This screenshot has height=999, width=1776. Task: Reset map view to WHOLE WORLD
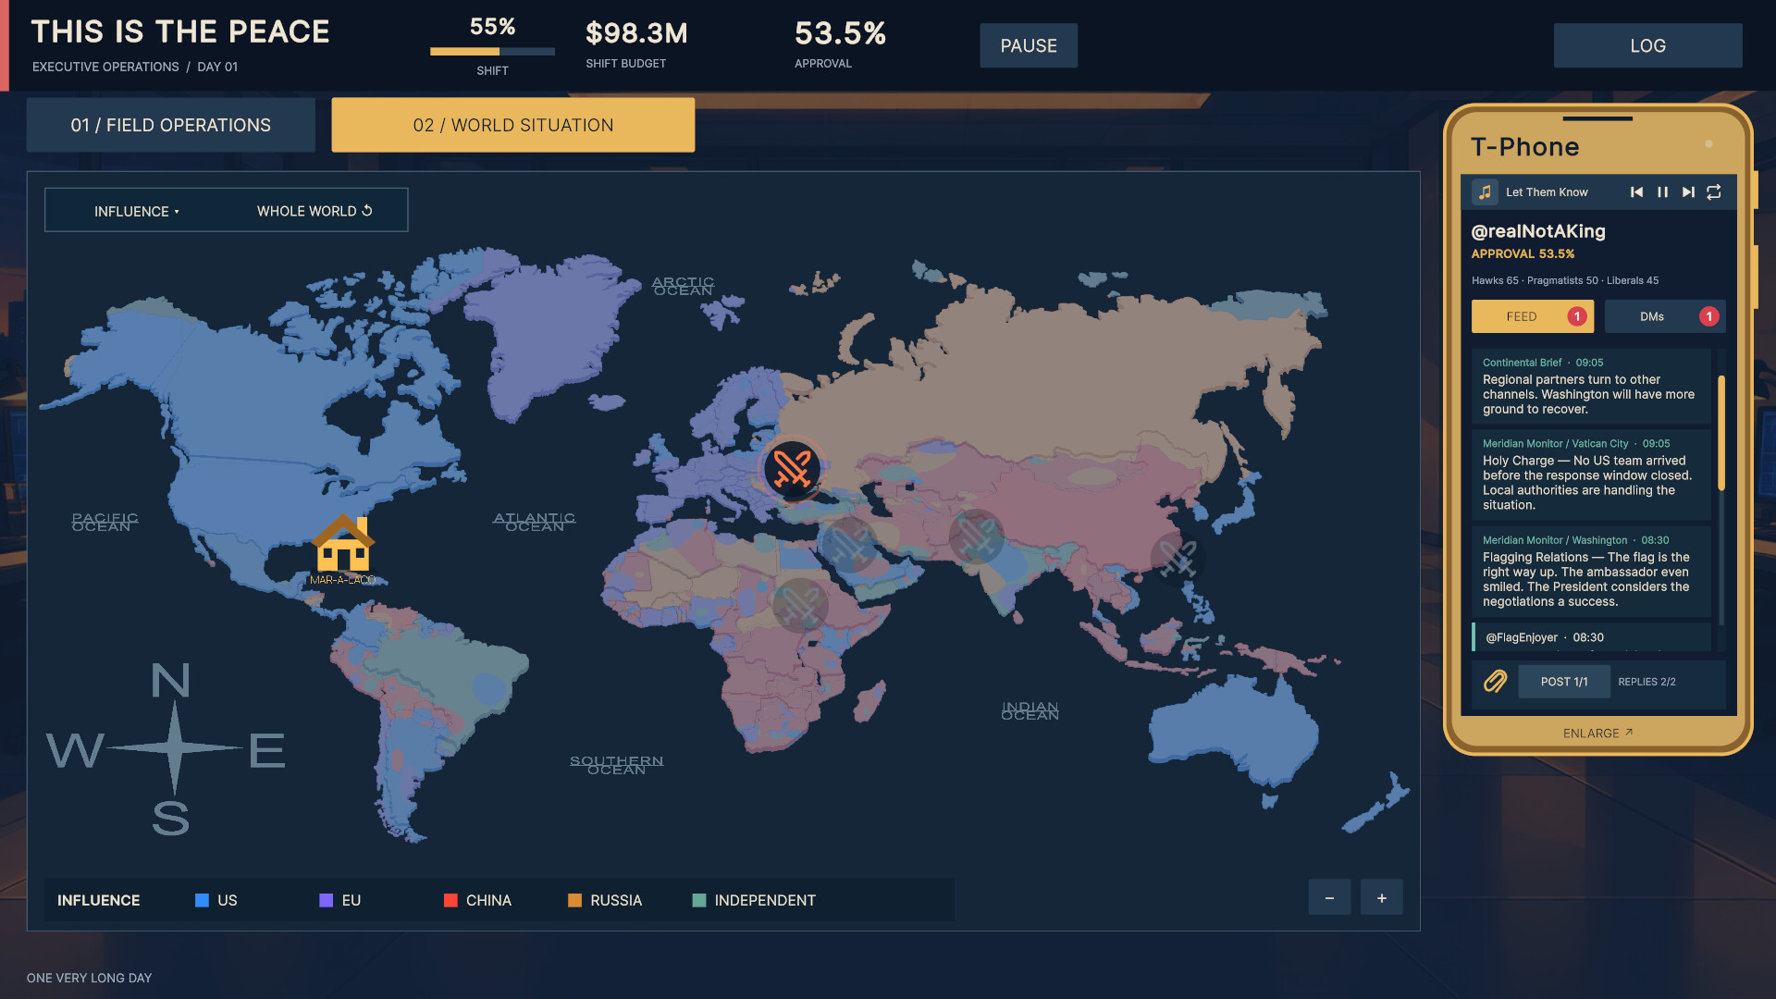pos(314,211)
